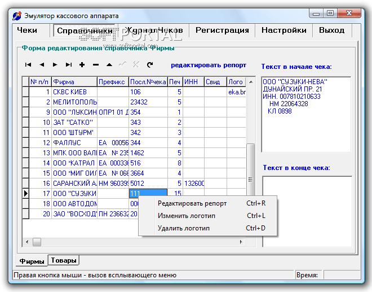The height and width of the screenshot is (292, 372).
Task: Select the СКВС КИЕВ firm cell
Action: [74, 92]
